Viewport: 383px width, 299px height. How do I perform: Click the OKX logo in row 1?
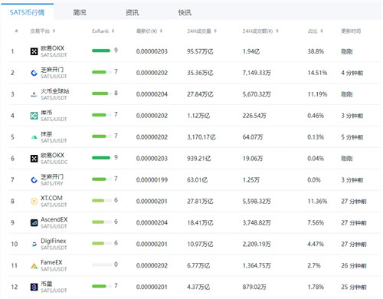click(x=34, y=51)
